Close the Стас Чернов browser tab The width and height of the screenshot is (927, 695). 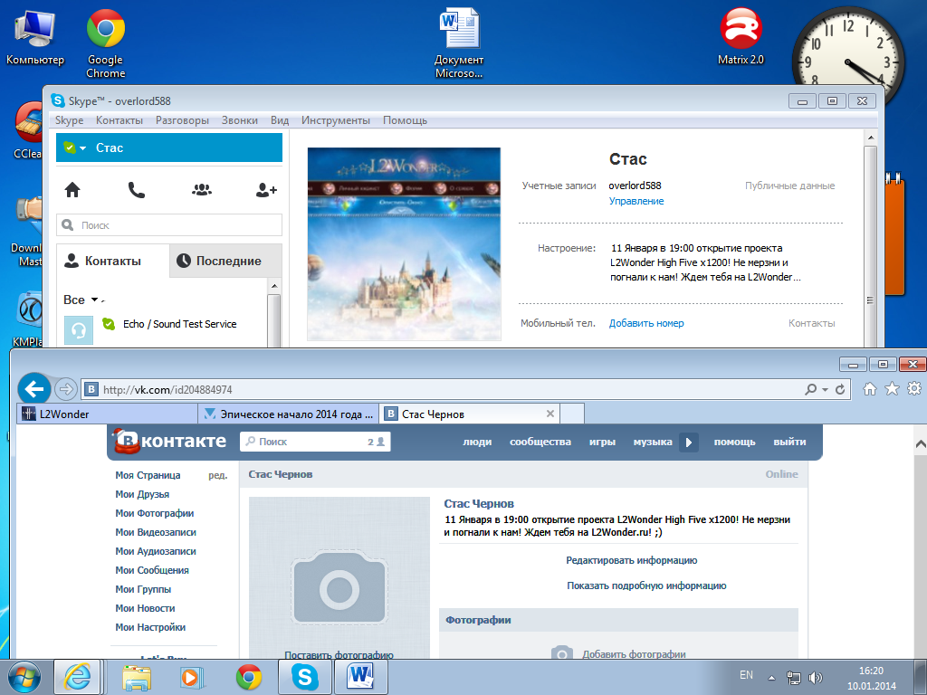(550, 414)
